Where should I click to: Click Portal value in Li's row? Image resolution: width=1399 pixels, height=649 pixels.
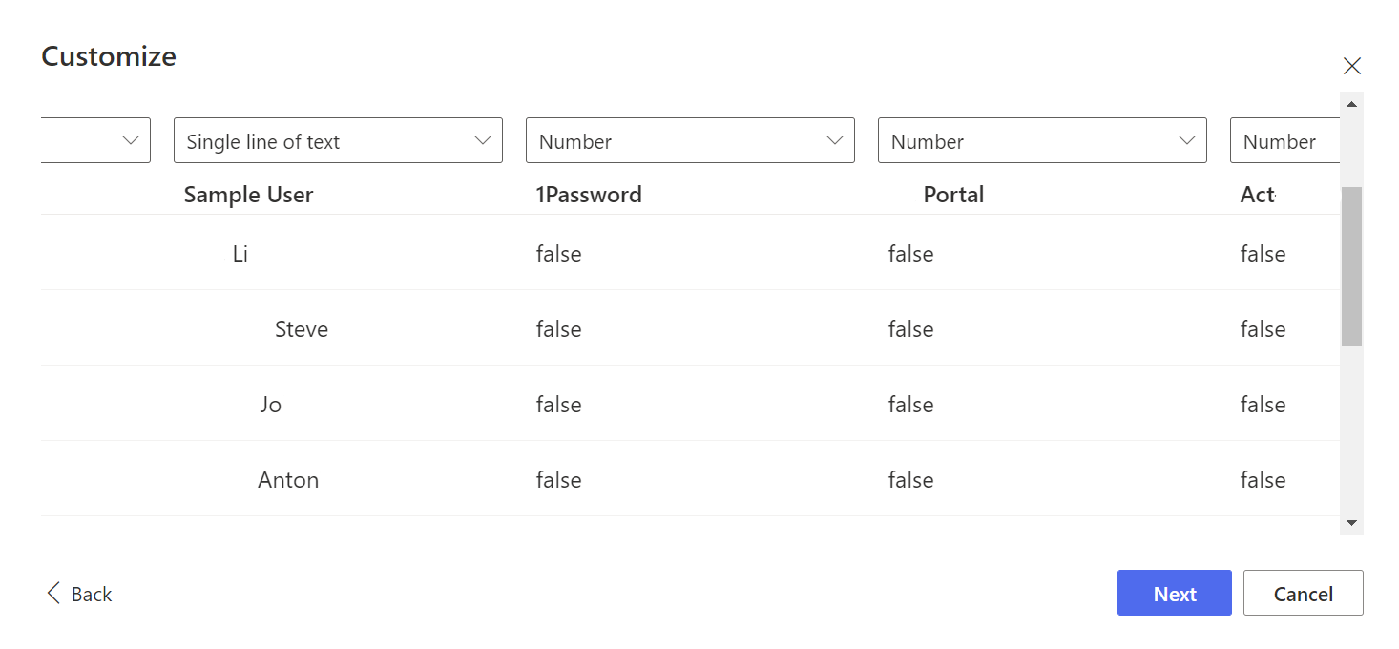tap(910, 254)
